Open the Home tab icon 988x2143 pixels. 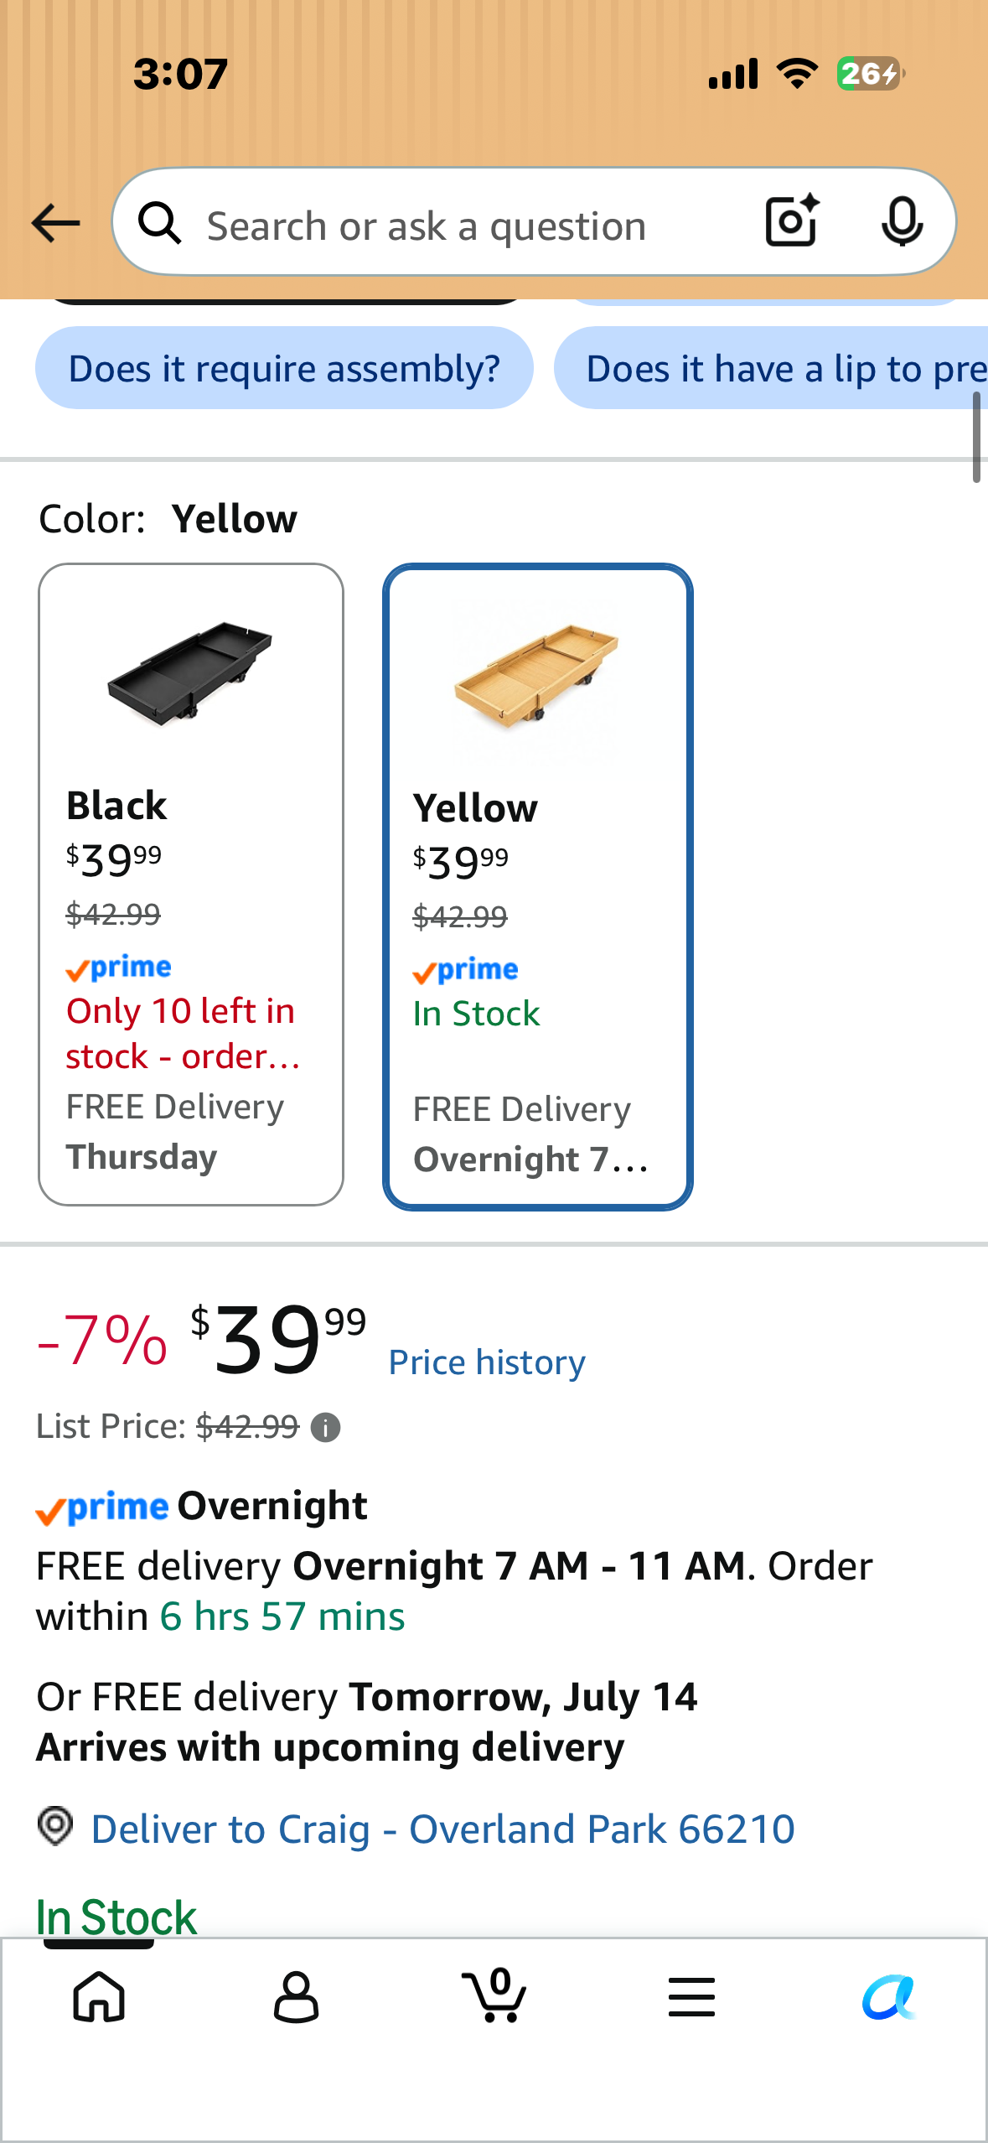100,1996
